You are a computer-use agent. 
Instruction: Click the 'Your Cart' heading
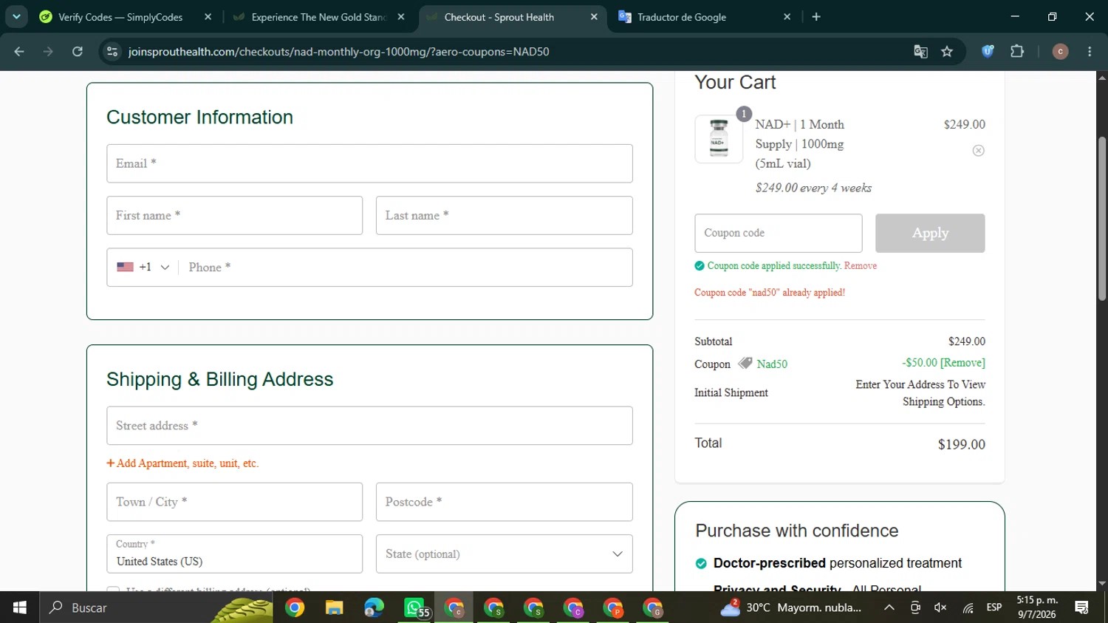(x=735, y=82)
